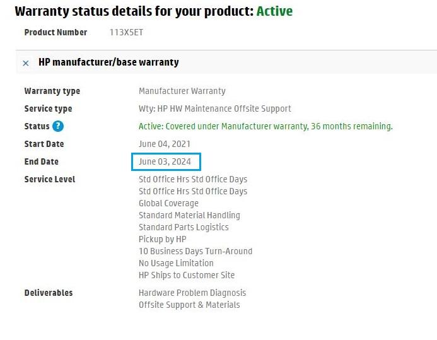Click the Standard Parts Logistics entry
Screen dimensions: 437x340
click(184, 227)
